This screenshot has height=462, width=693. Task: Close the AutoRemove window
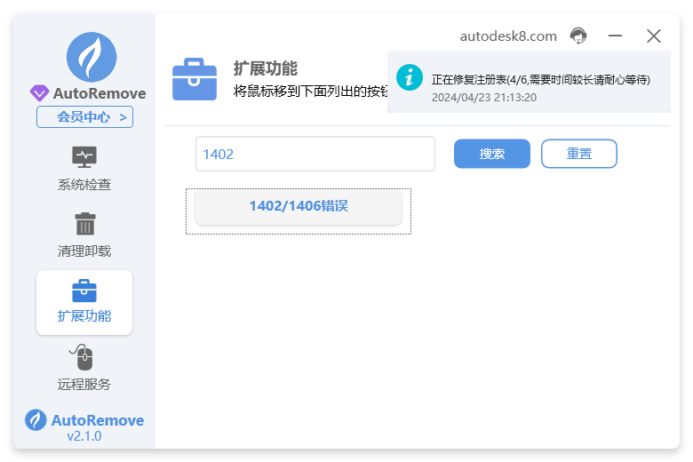tap(654, 36)
